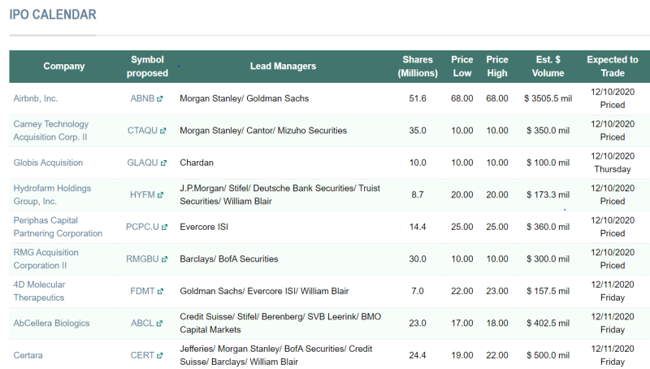This screenshot has width=650, height=369.
Task: Click the IPO CALENDAR heading
Action: (x=53, y=15)
